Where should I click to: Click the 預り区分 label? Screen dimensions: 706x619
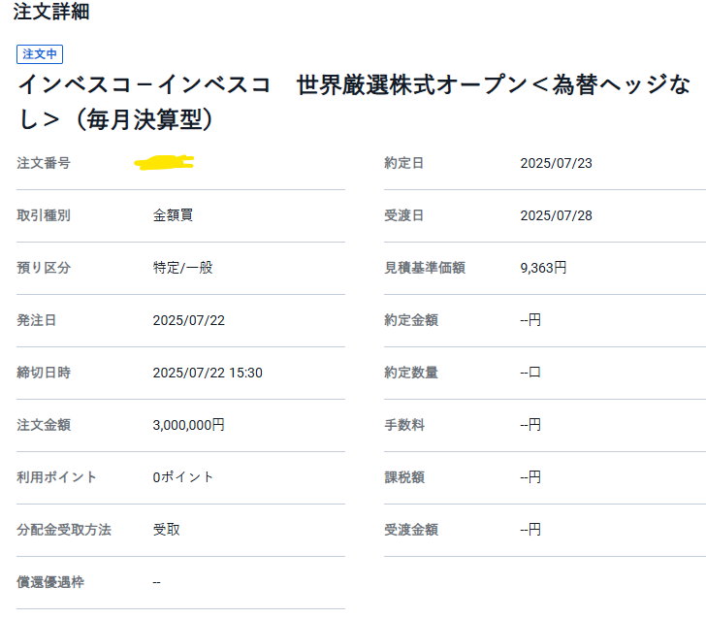44,268
